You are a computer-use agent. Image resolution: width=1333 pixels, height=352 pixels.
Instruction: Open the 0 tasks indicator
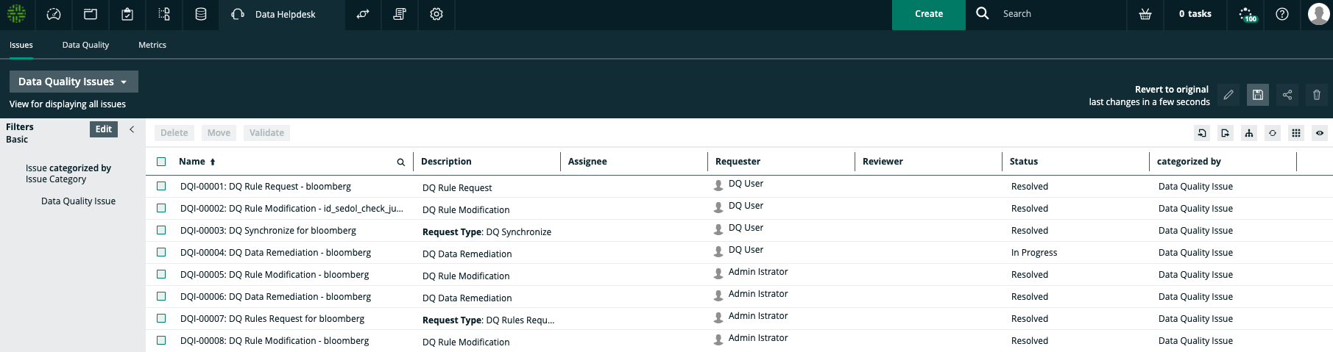point(1195,14)
